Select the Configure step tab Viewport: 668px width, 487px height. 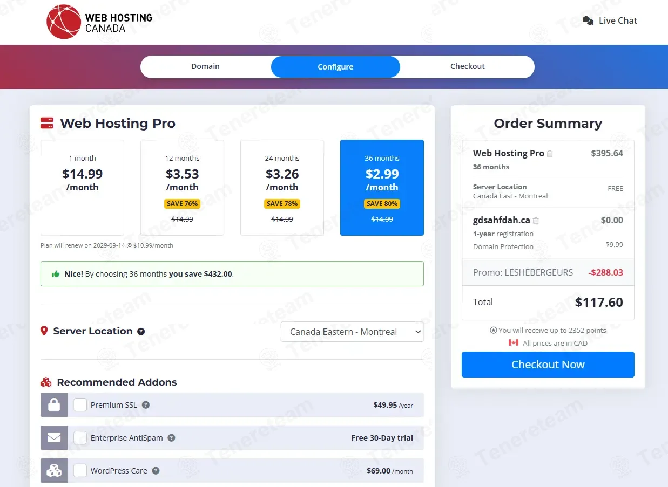point(335,67)
